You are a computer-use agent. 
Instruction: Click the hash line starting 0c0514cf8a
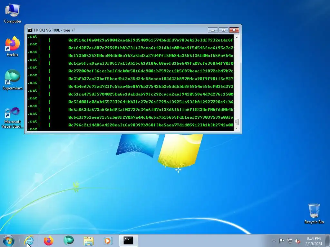[x=151, y=40]
